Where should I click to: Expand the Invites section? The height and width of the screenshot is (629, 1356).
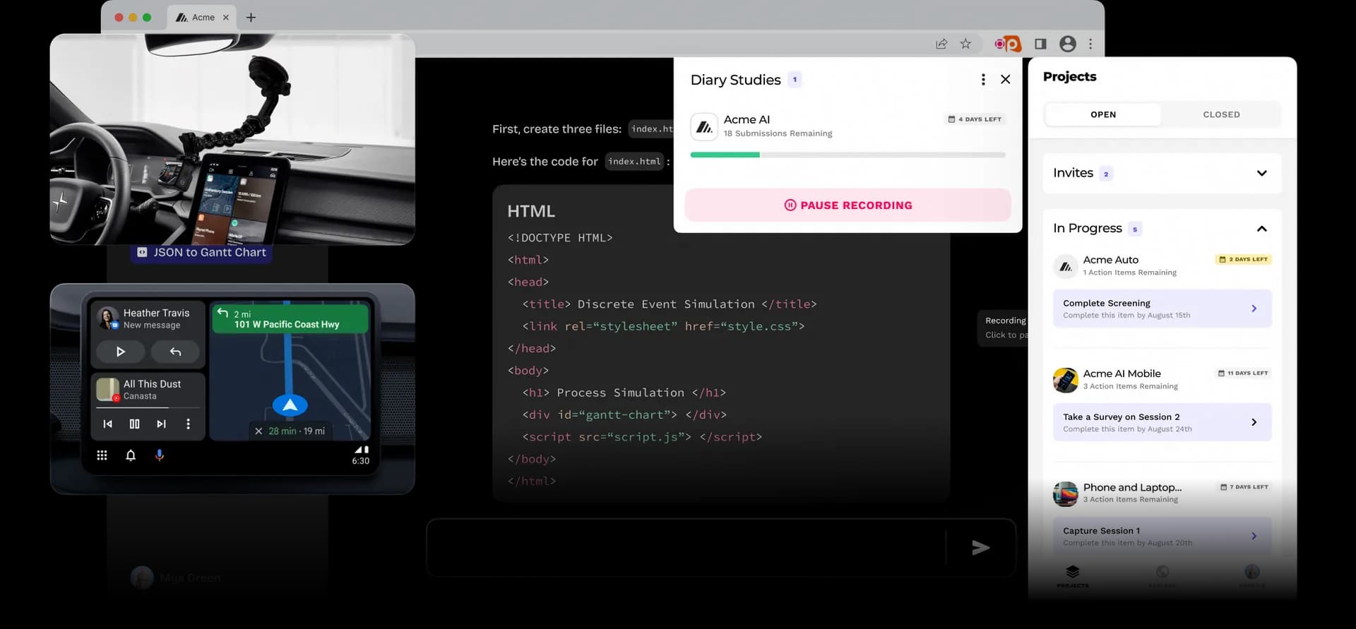(1261, 173)
